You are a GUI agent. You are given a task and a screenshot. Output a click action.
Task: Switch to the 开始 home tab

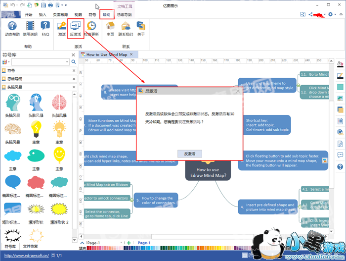tap(29, 14)
